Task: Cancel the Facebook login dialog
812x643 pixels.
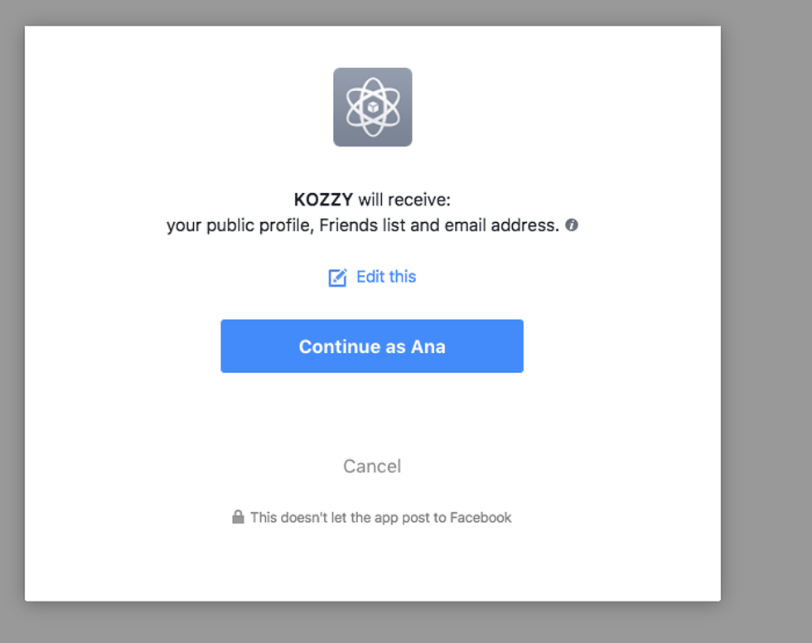Action: (x=372, y=467)
